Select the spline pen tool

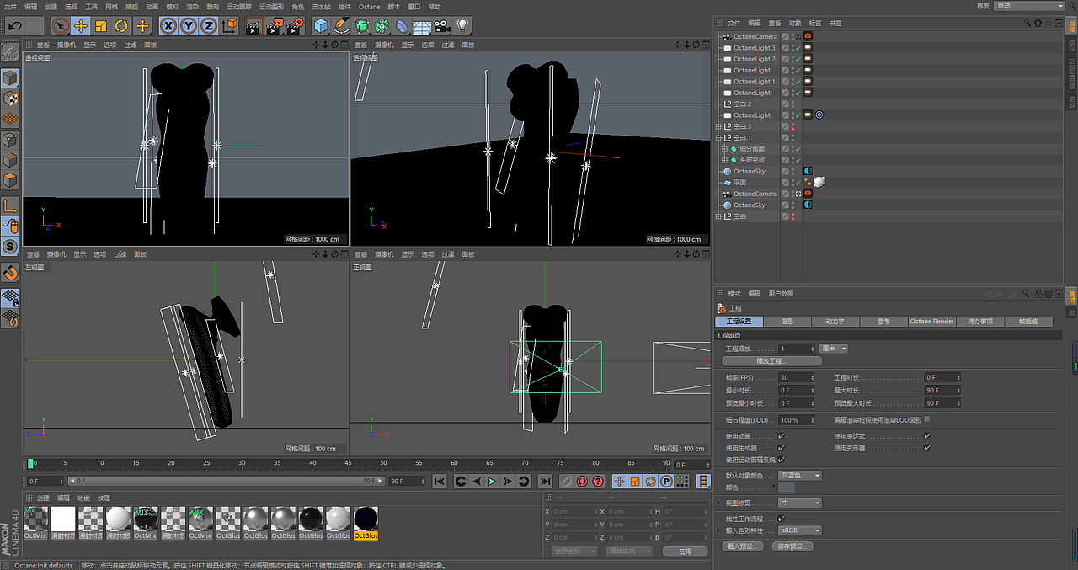click(341, 26)
